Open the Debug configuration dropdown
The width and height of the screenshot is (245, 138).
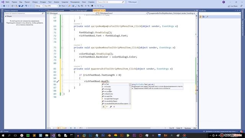tap(39, 6)
